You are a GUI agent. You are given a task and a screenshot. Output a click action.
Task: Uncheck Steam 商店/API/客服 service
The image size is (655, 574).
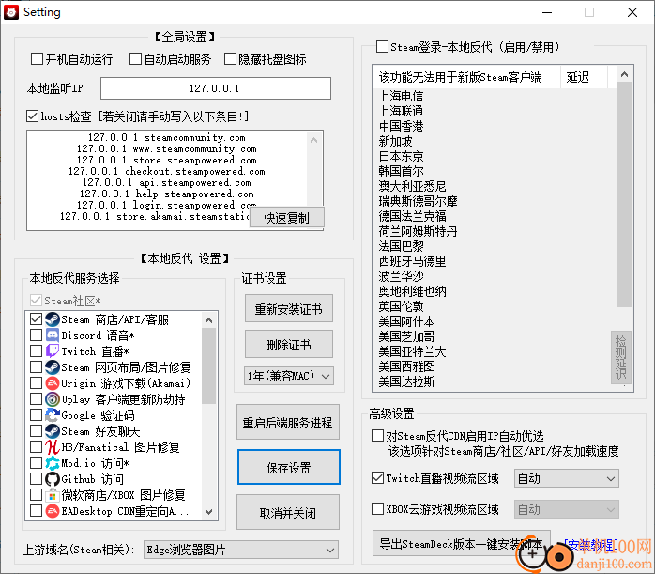pos(36,319)
